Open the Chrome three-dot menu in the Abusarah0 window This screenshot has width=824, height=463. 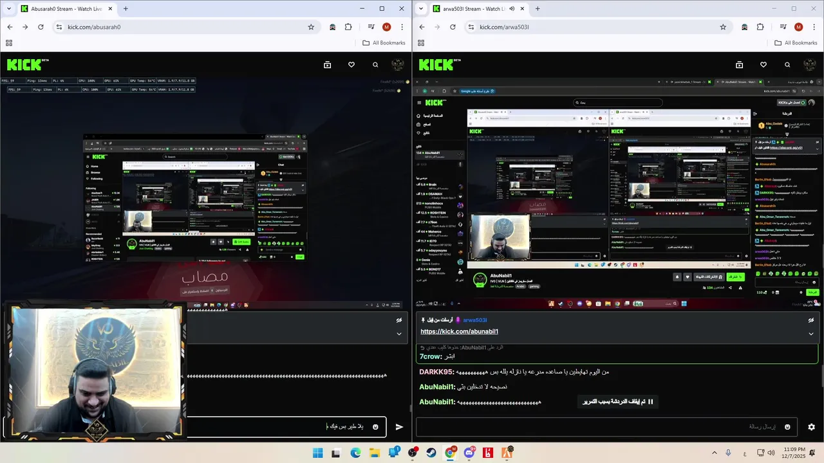point(402,27)
